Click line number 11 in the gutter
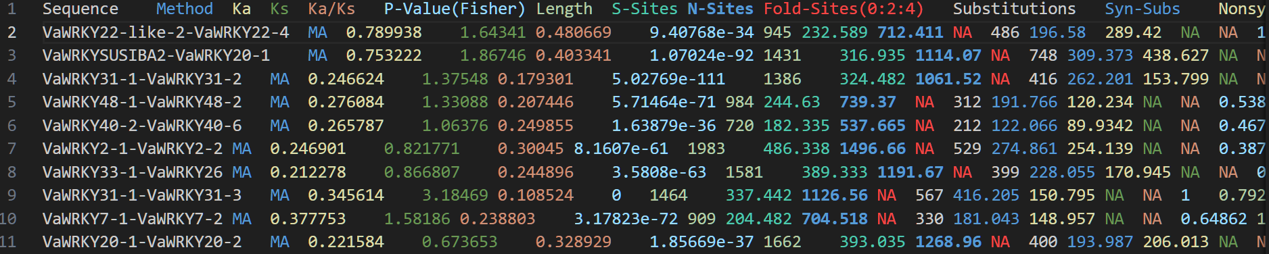Image resolution: width=1269 pixels, height=254 pixels. (x=8, y=242)
